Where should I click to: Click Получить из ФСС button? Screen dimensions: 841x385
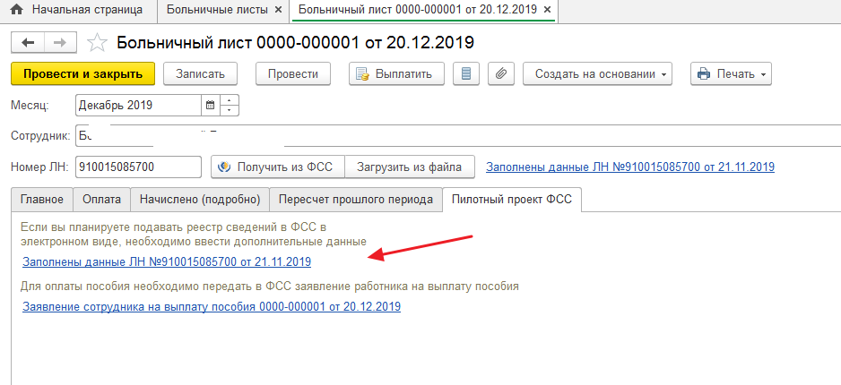point(277,167)
